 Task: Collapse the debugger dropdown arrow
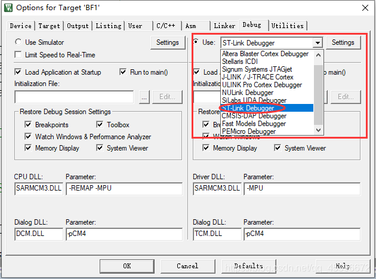318,43
